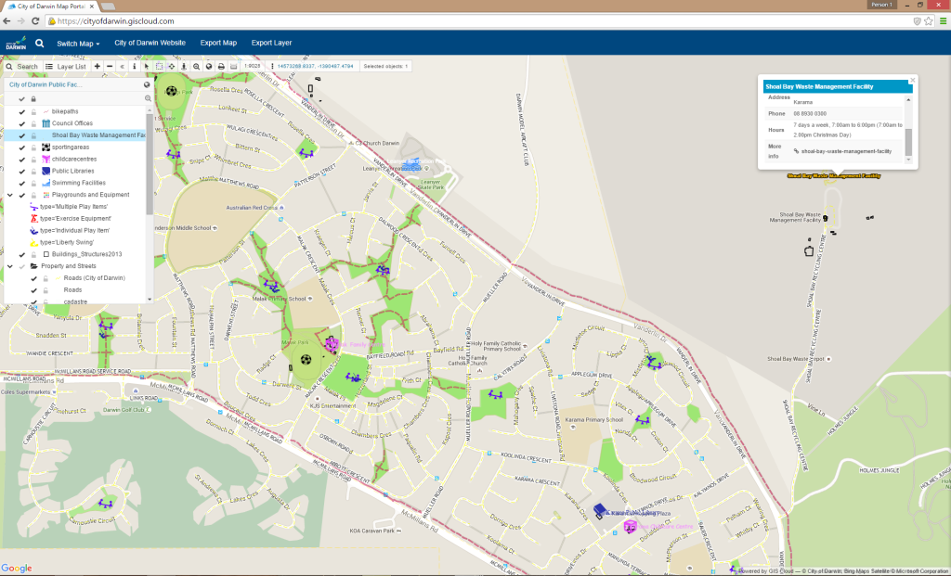Choose the rectangle area selection tool

pyautogui.click(x=159, y=66)
